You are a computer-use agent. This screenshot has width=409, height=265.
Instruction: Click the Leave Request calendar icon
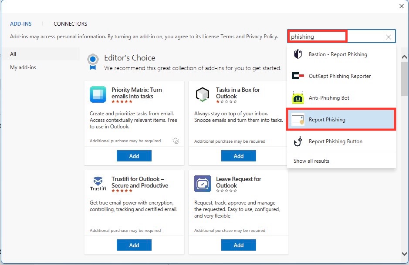click(203, 184)
